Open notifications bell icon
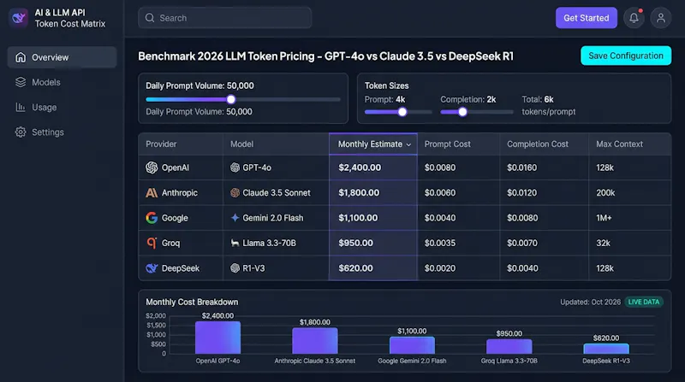 pos(634,18)
